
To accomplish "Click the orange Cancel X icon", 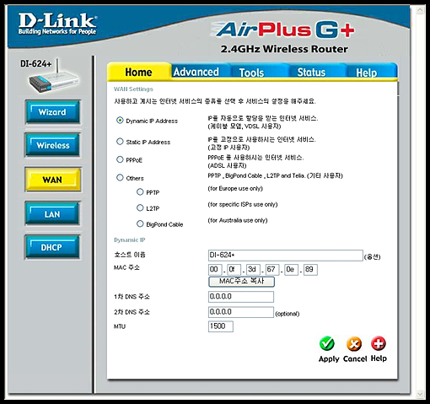I will 354,343.
